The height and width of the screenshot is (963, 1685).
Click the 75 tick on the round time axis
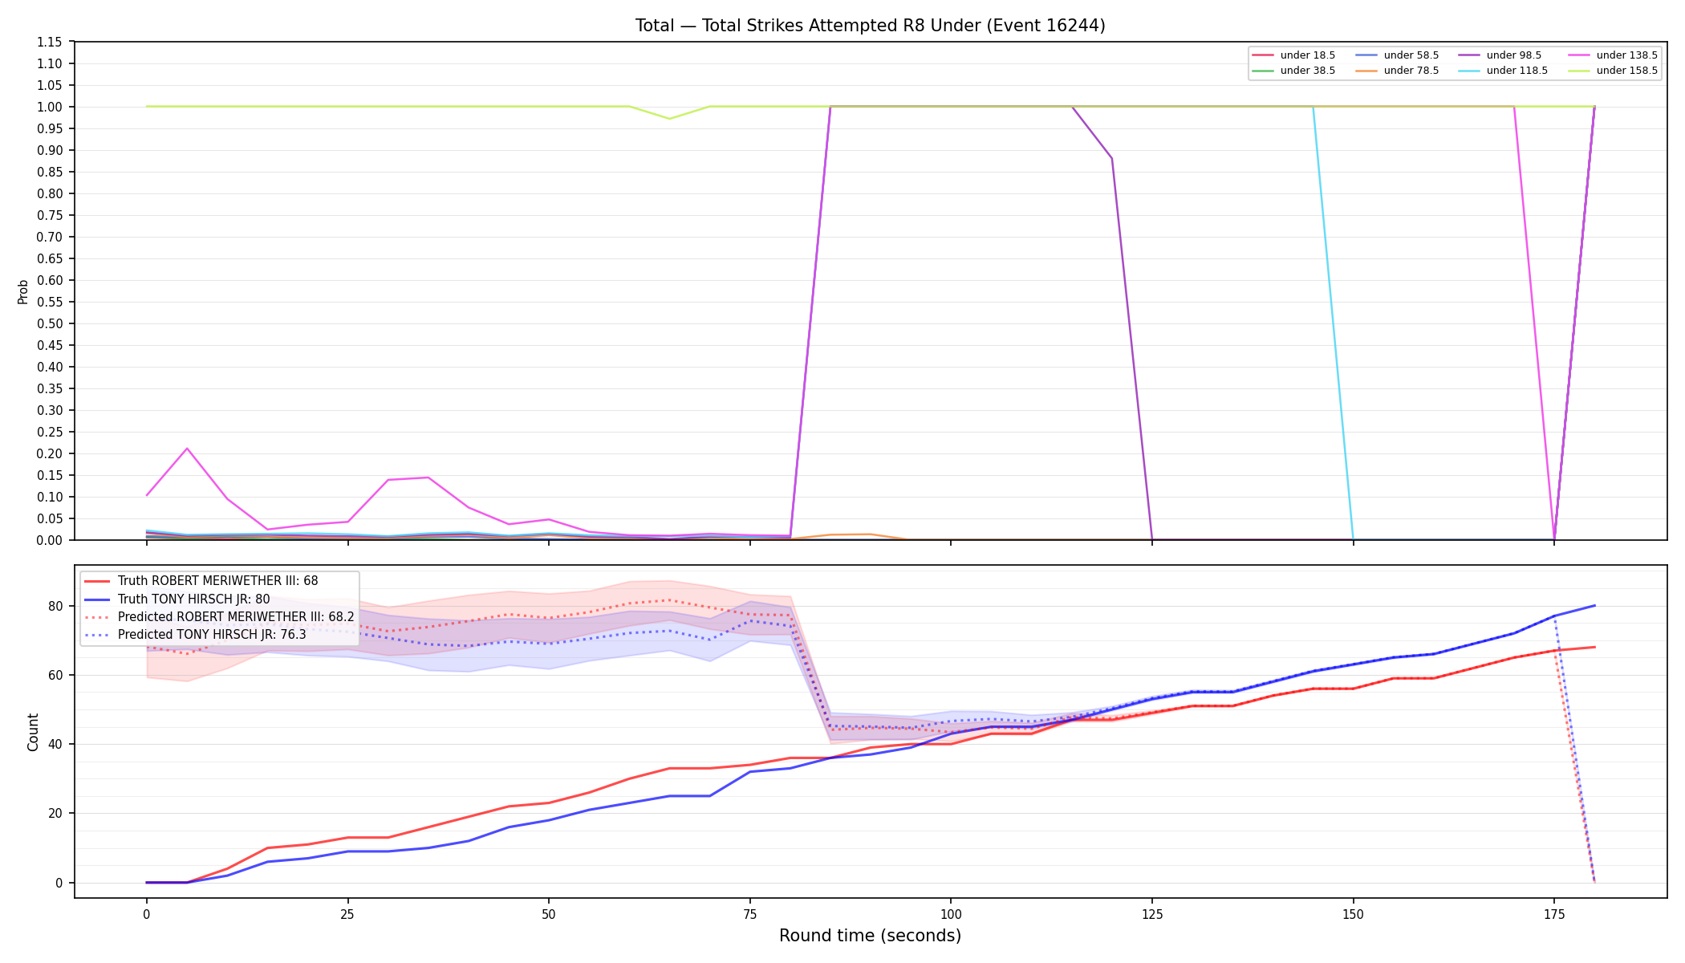pos(749,913)
